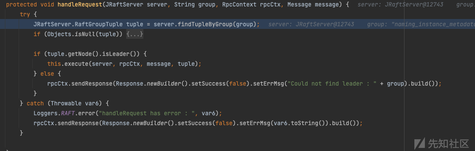Click the try keyword

25,14
